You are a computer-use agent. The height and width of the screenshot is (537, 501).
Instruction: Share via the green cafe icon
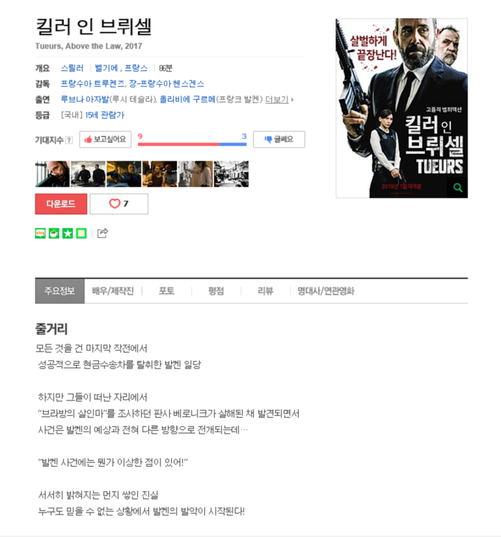(54, 233)
